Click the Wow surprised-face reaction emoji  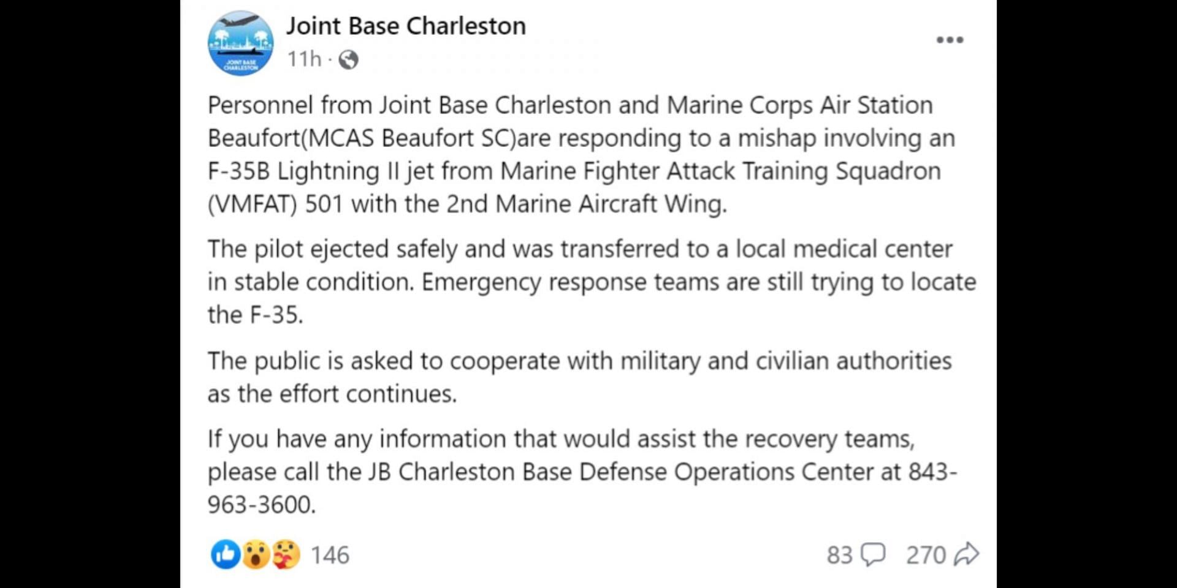coord(256,554)
